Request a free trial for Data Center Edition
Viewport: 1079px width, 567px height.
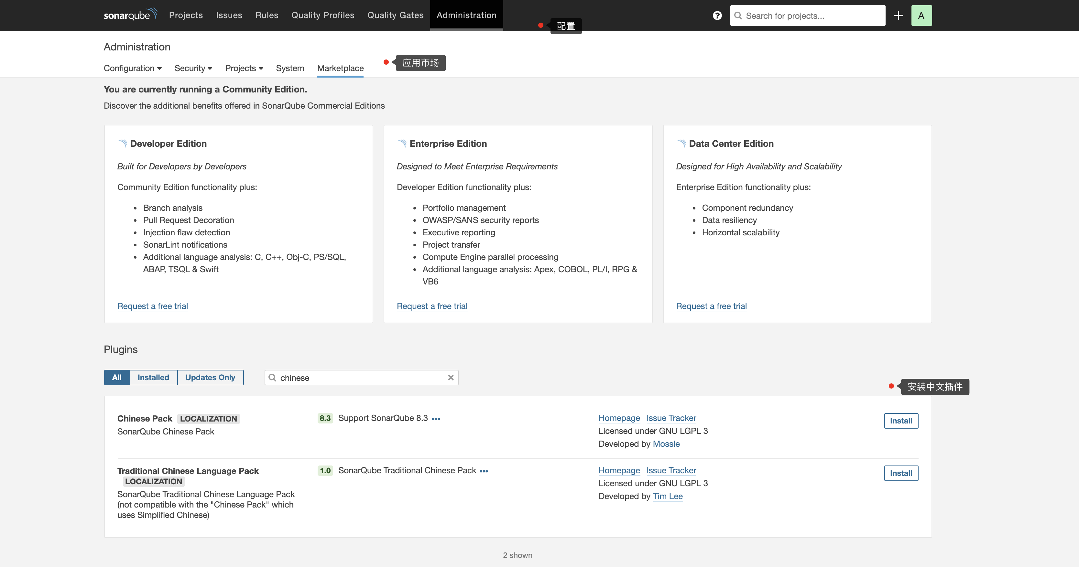pos(711,306)
